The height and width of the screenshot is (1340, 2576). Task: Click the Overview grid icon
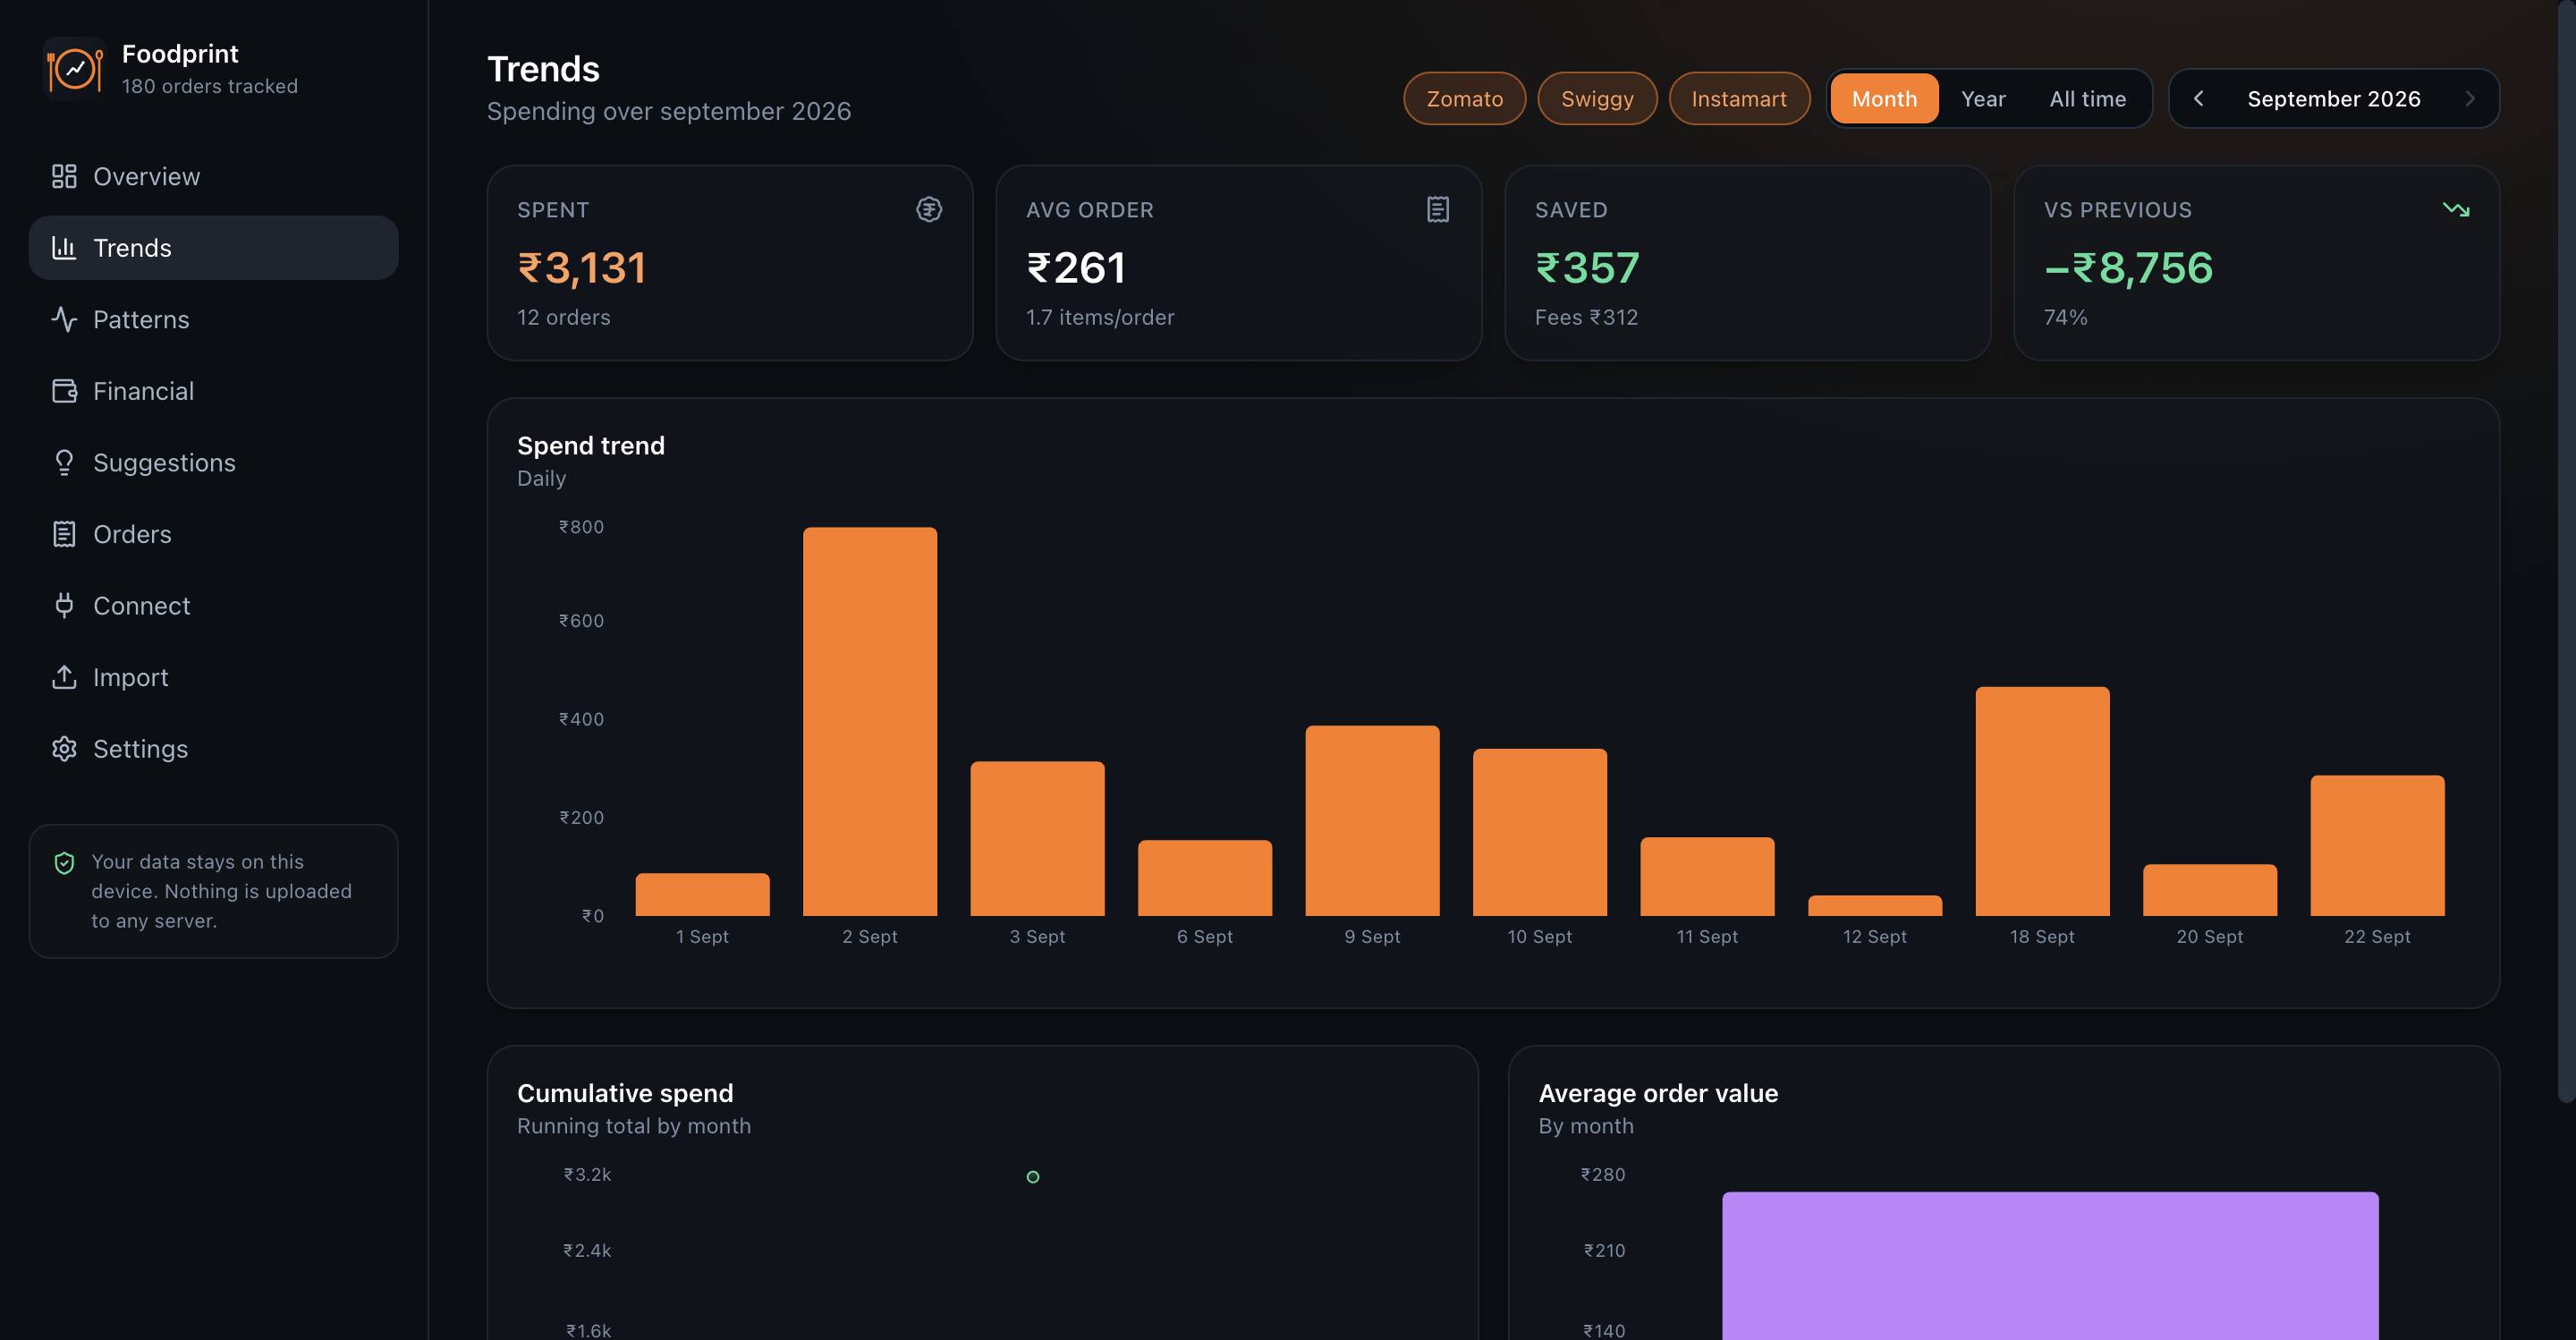[64, 176]
